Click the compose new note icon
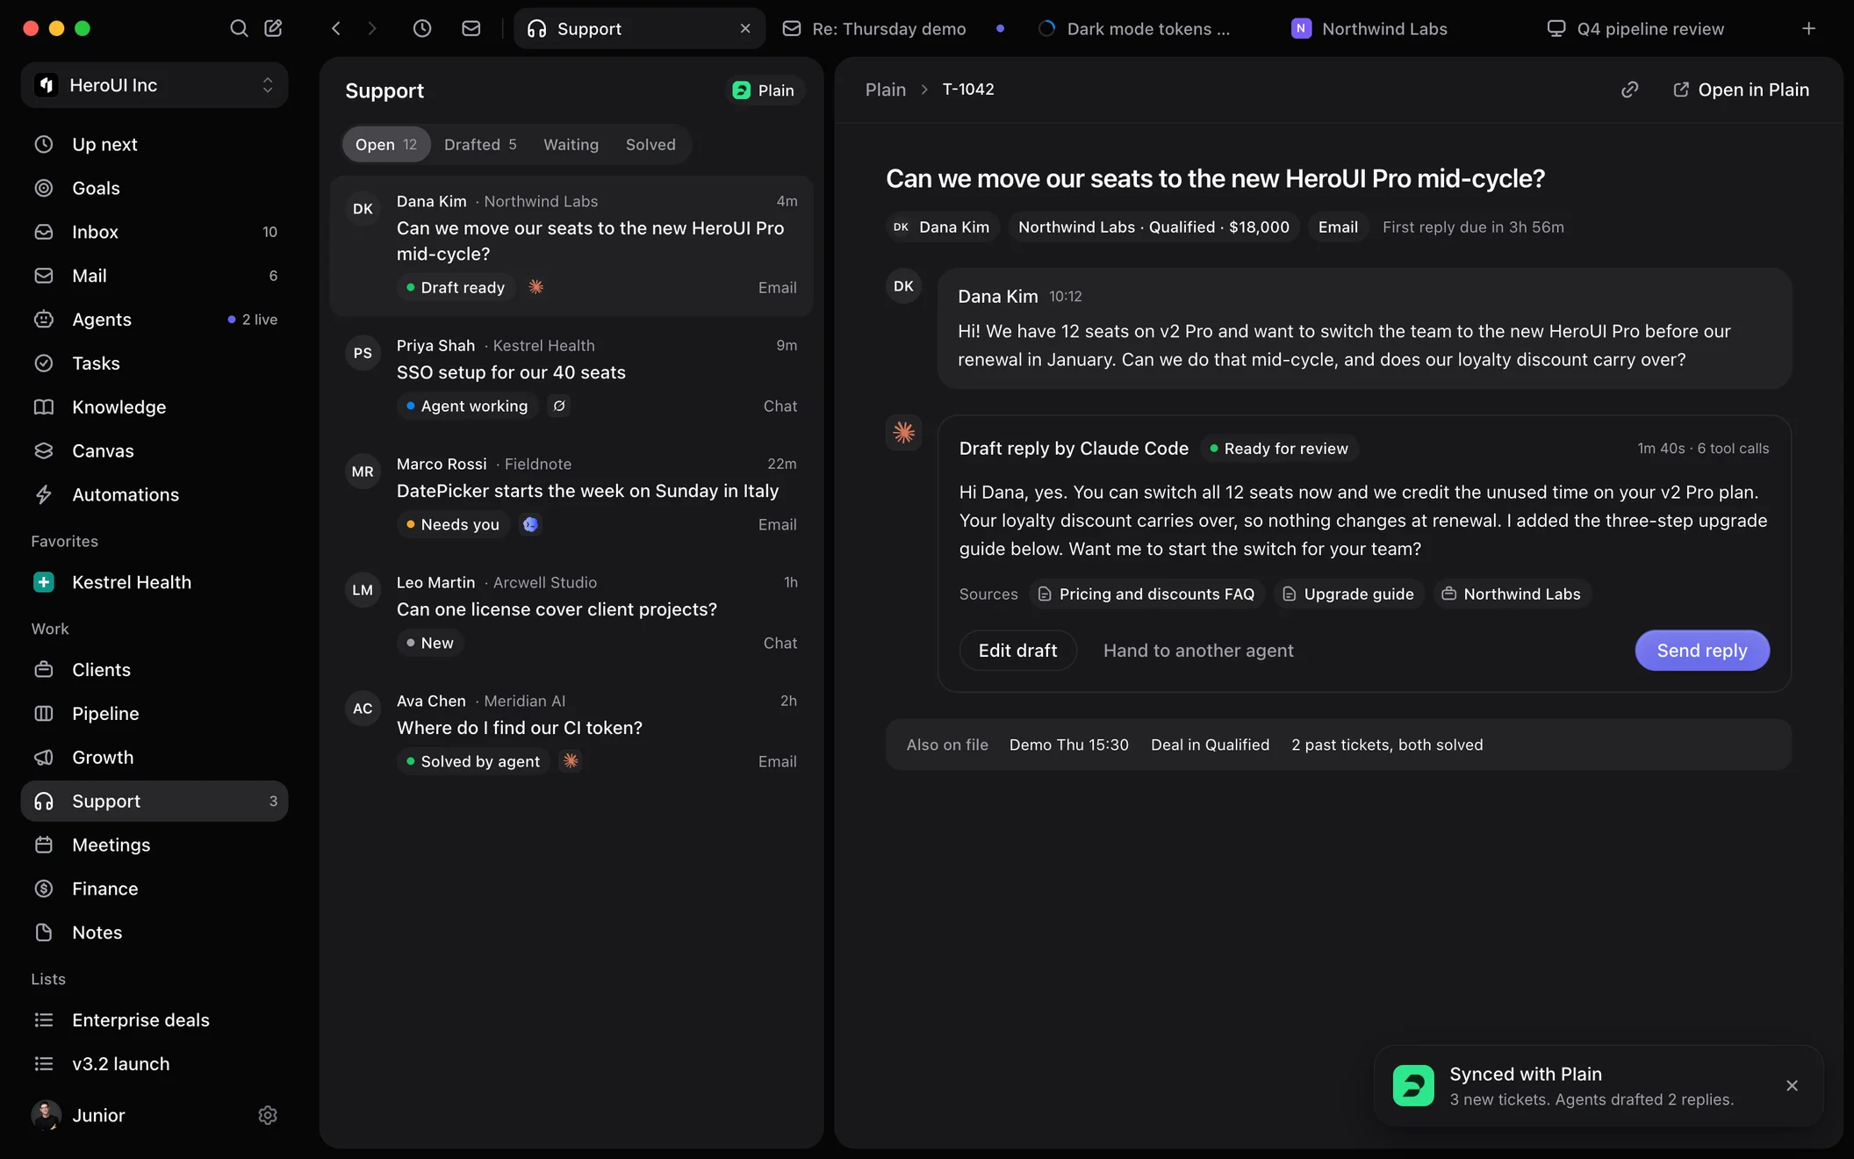 (273, 28)
